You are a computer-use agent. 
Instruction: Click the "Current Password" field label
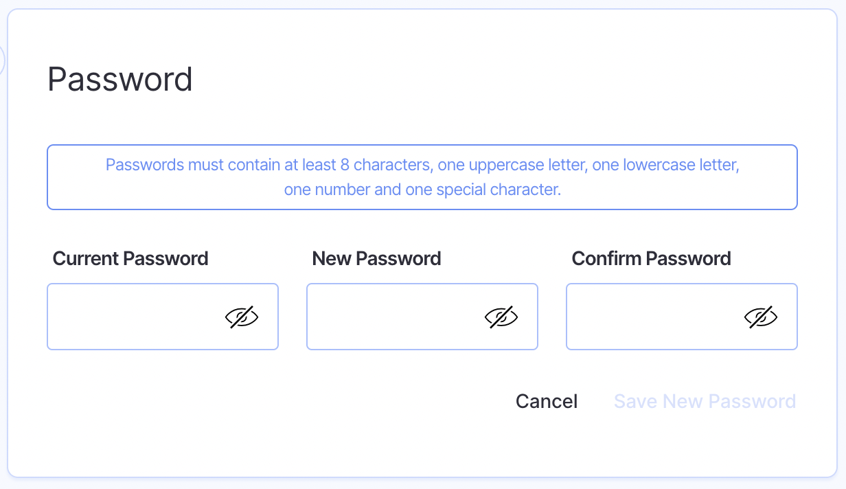click(x=130, y=259)
